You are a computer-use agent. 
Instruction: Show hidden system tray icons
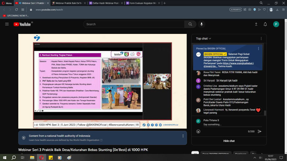pos(254,158)
